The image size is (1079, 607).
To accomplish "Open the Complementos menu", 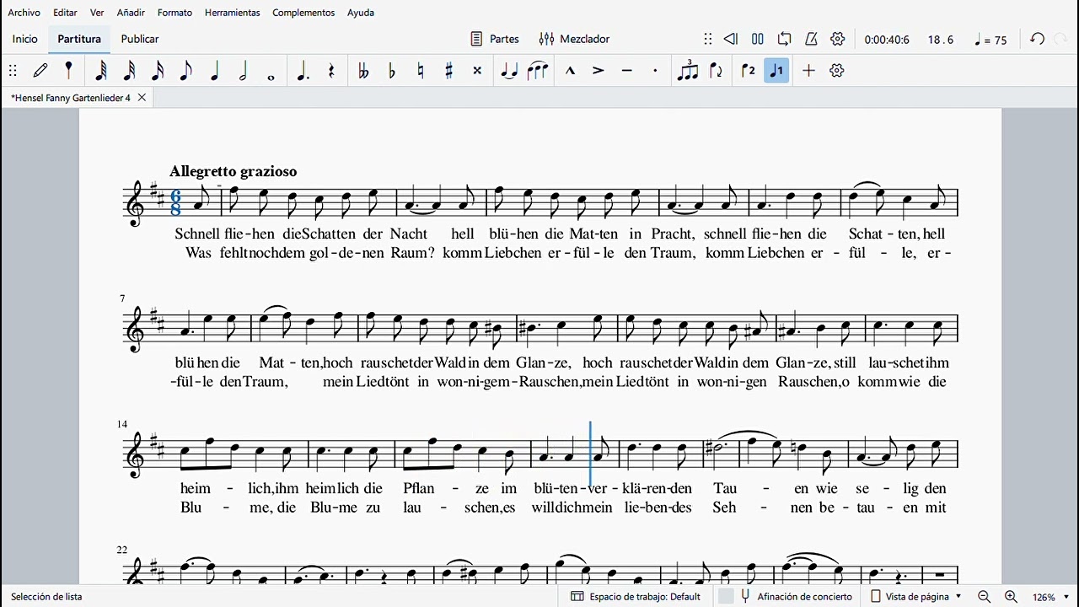I will tap(303, 13).
